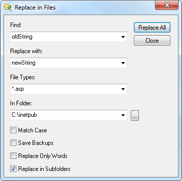
Task: Open the browse folder ellipsis button
Action: (135, 115)
